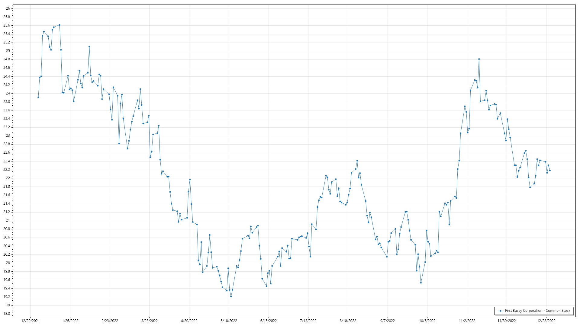Click the 3/23/2022 x-axis date label
Viewport: 580px width, 326px height.
click(149, 321)
